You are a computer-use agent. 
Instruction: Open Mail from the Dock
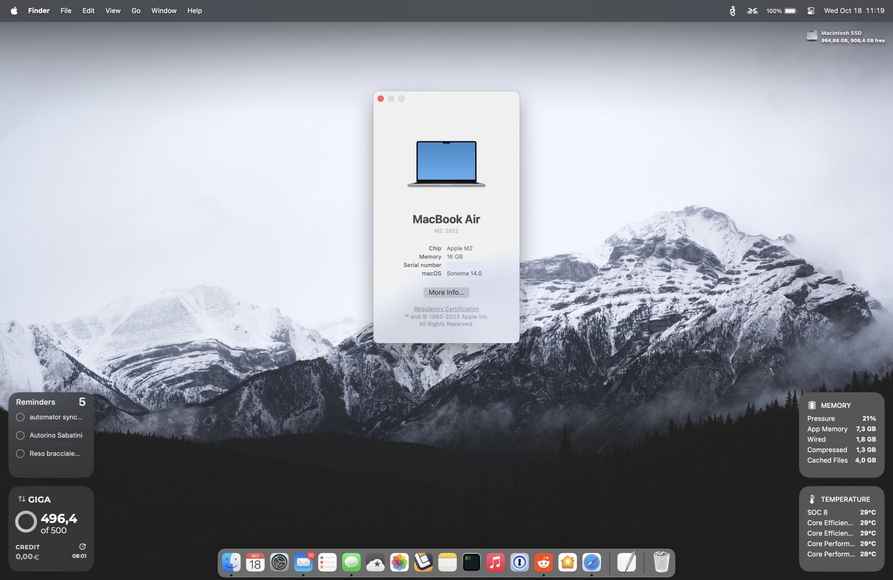[303, 563]
